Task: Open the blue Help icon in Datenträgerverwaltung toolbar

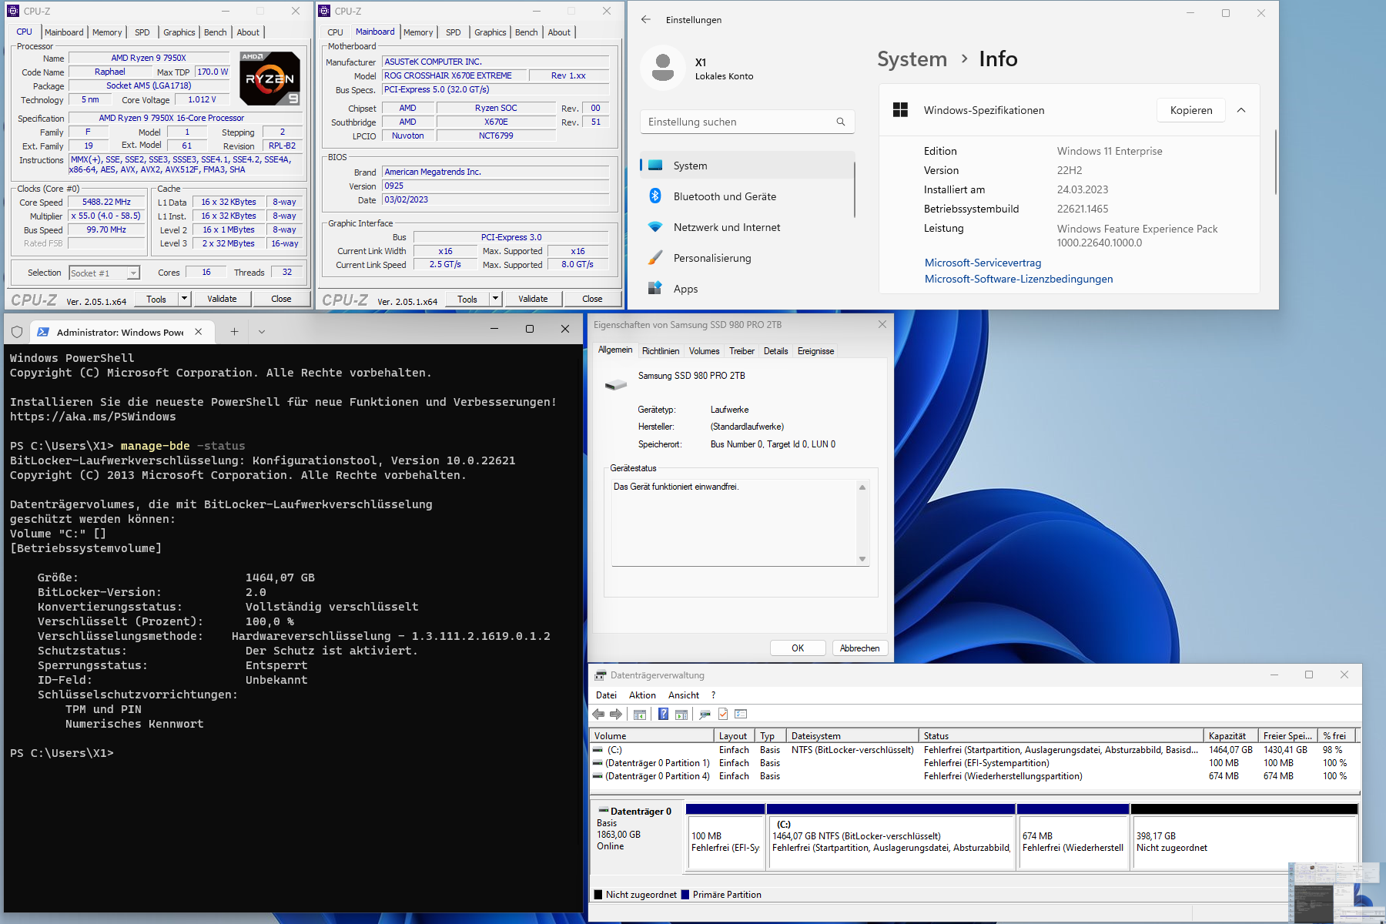Action: [x=663, y=715]
